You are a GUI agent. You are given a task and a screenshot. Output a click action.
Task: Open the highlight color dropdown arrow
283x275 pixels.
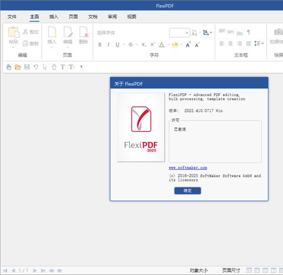[181, 45]
